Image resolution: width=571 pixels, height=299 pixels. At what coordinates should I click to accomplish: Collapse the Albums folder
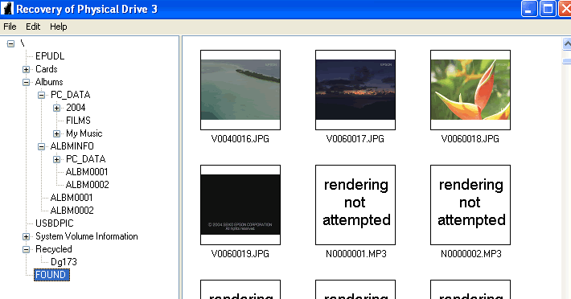pos(27,82)
